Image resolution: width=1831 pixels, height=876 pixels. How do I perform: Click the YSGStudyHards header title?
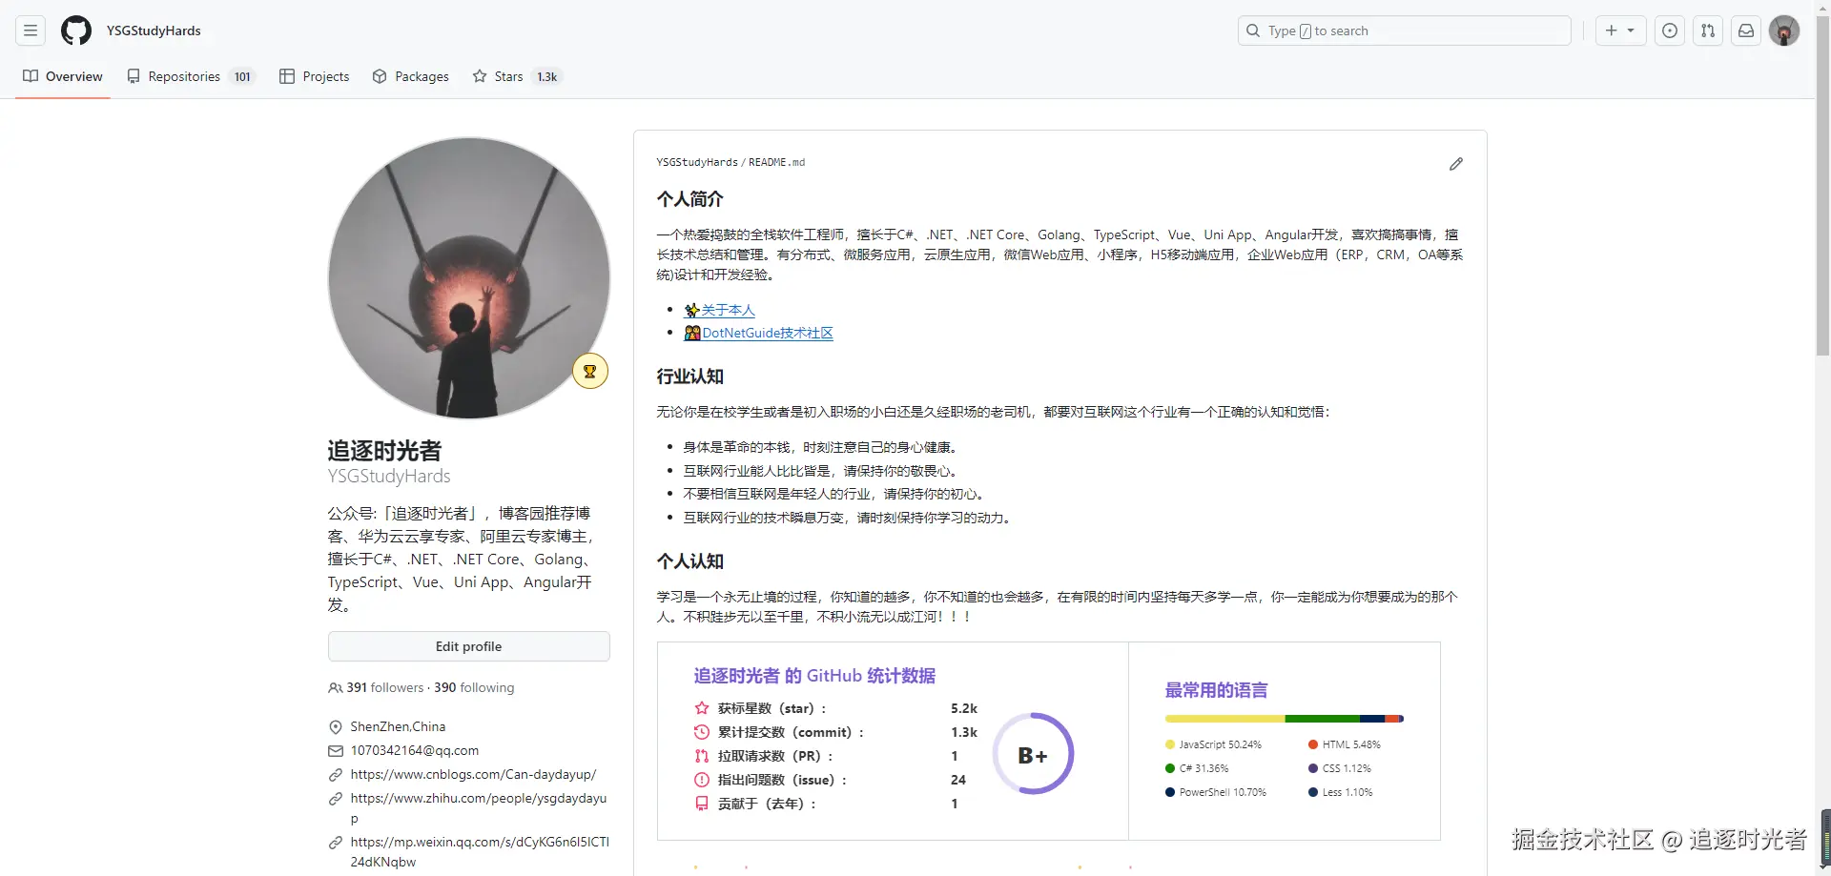(x=154, y=31)
